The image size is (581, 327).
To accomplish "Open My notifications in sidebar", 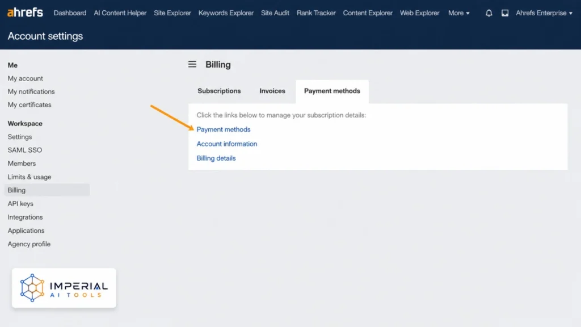I will pos(31,91).
